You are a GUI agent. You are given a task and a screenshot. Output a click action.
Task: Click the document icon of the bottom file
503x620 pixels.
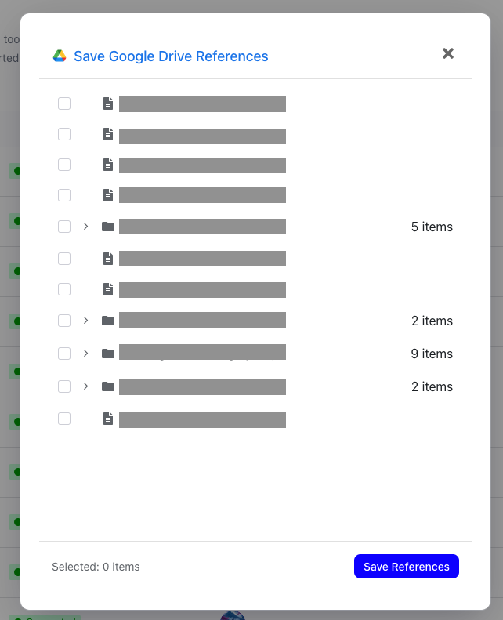click(108, 419)
